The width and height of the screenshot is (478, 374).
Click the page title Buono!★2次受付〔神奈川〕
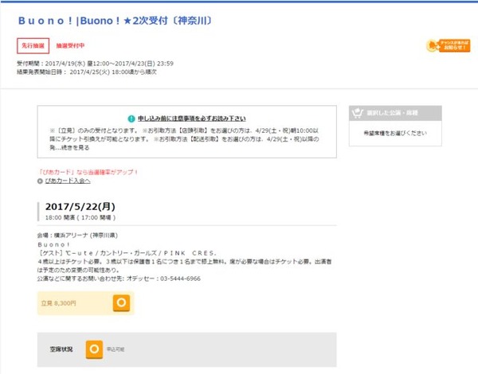click(x=115, y=21)
